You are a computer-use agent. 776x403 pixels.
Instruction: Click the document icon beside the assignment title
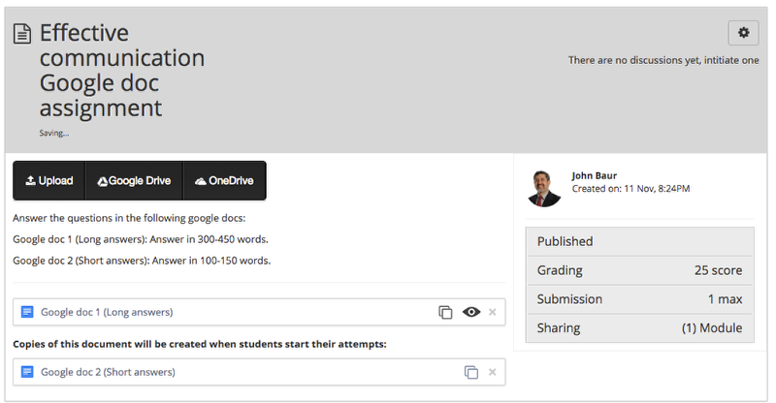coord(21,34)
